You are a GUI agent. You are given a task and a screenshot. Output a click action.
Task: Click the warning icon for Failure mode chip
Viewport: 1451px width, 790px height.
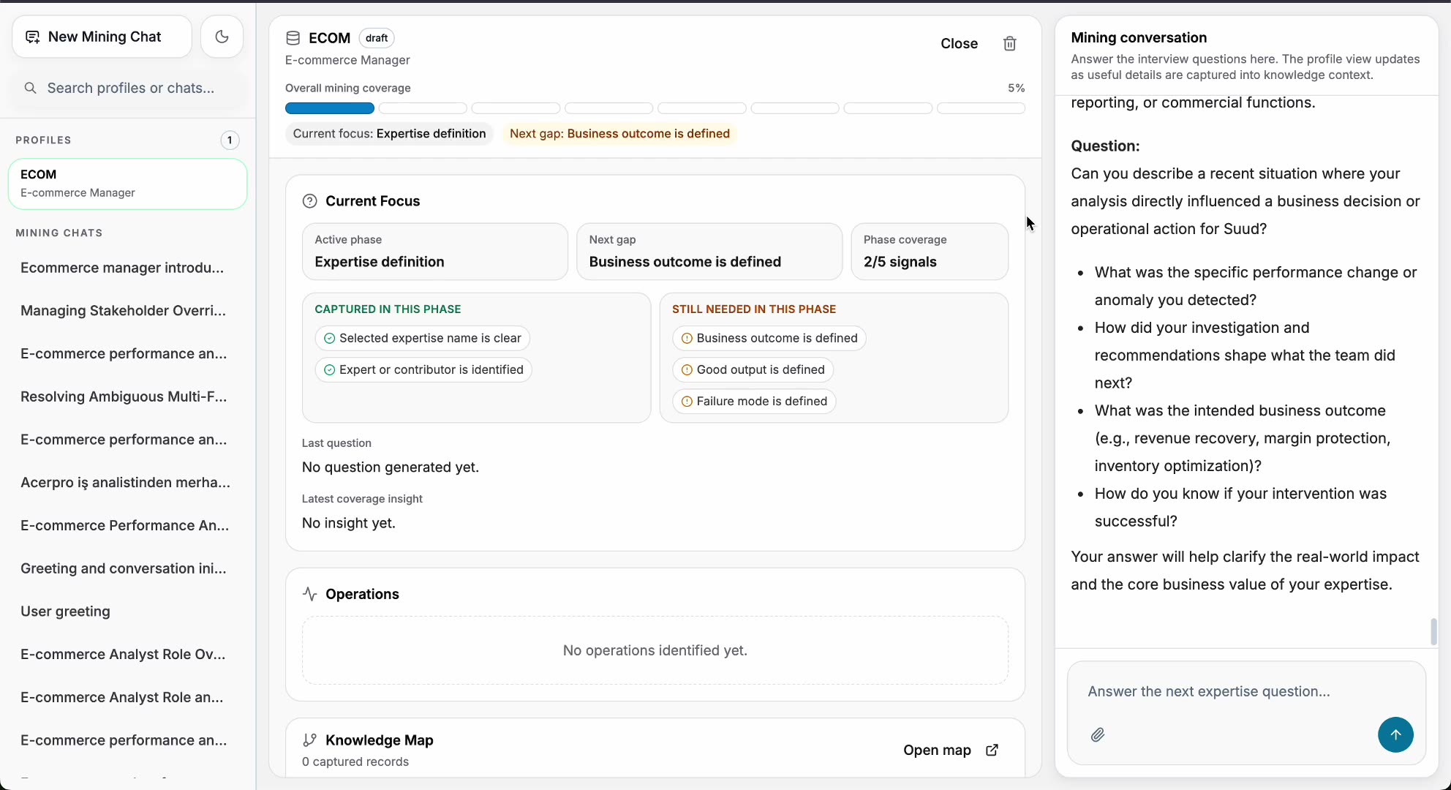tap(687, 401)
